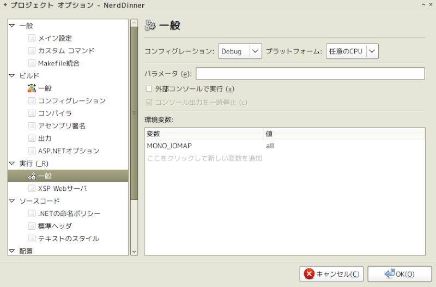The image size is (436, 287).
Task: Select .NETの命名ポリシー in the tree
Action: point(69,213)
